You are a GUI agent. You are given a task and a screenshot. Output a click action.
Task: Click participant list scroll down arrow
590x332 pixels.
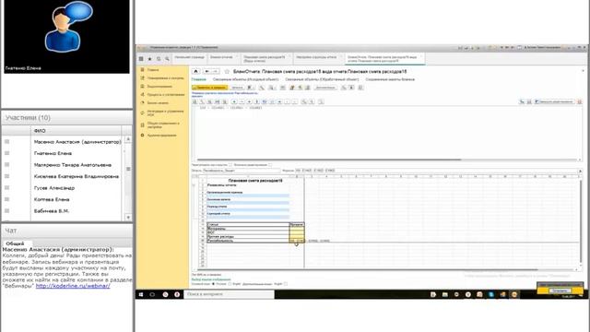128,218
